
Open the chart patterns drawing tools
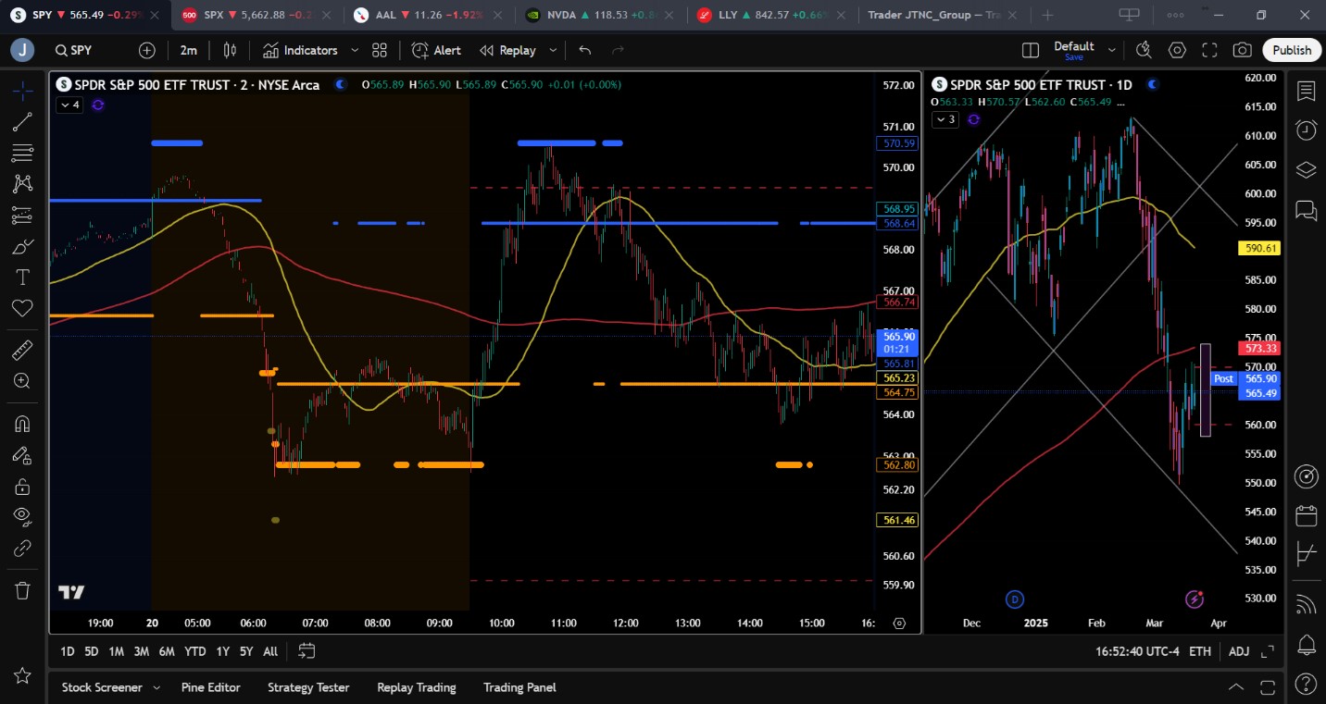[23, 184]
